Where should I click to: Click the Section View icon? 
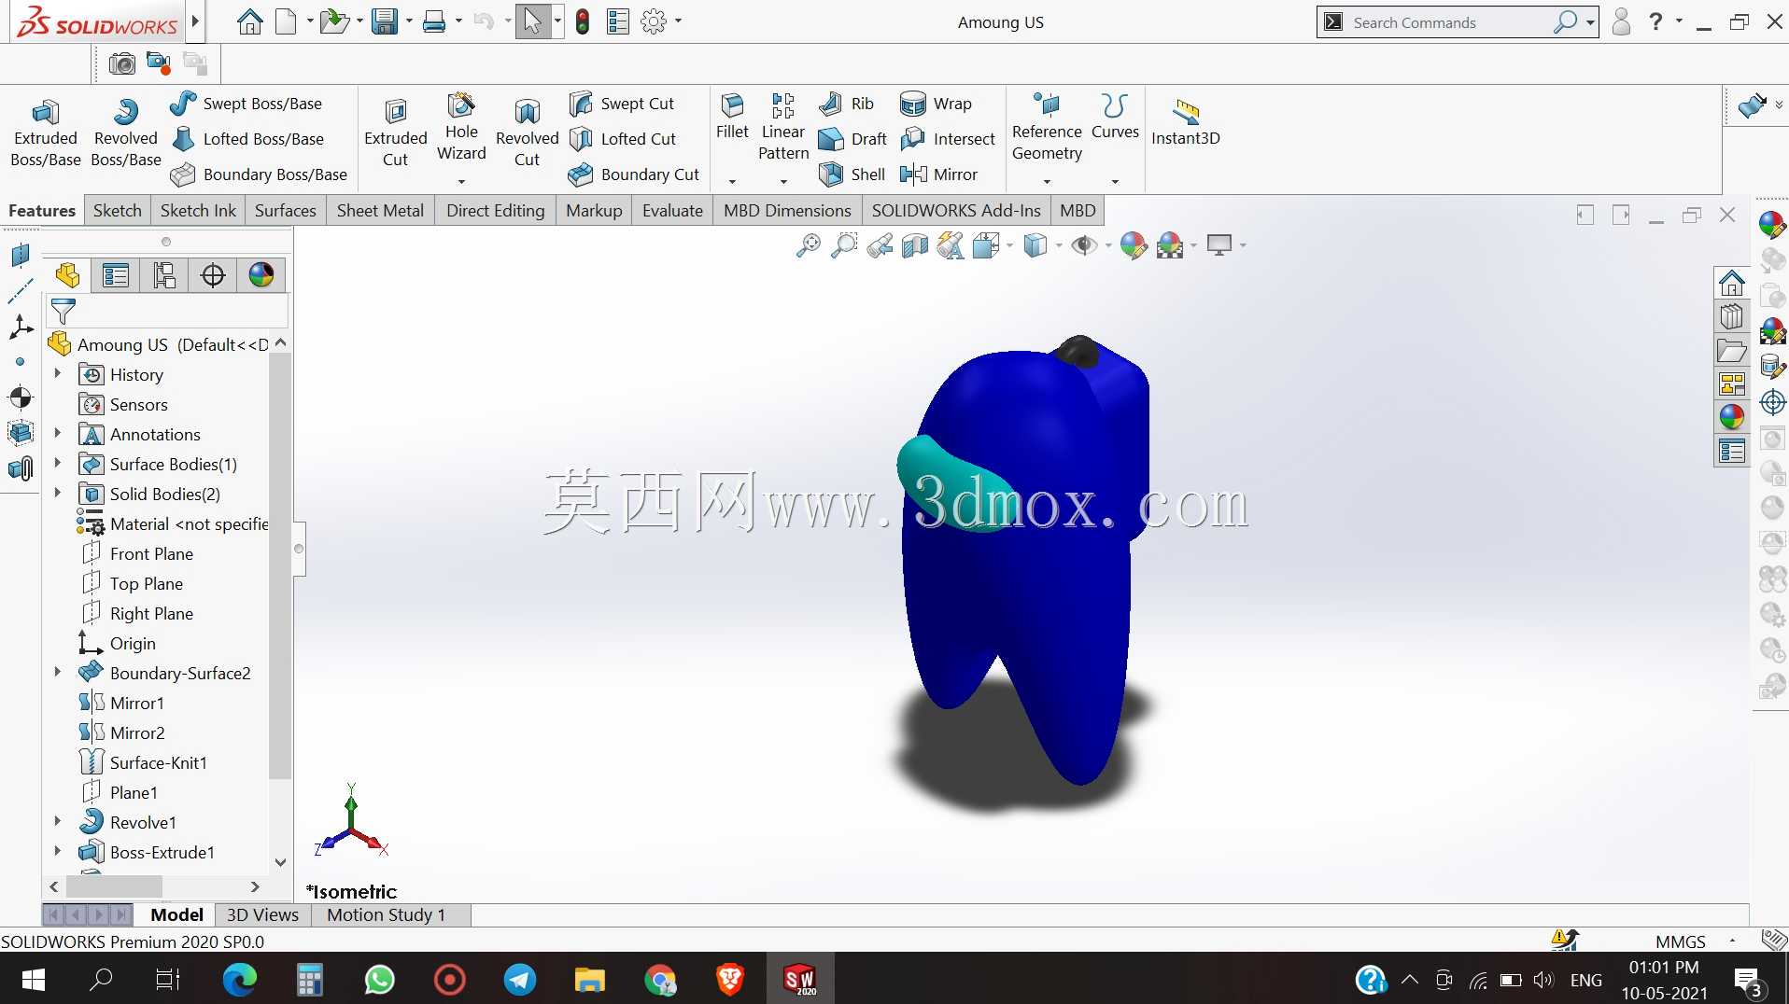(915, 245)
